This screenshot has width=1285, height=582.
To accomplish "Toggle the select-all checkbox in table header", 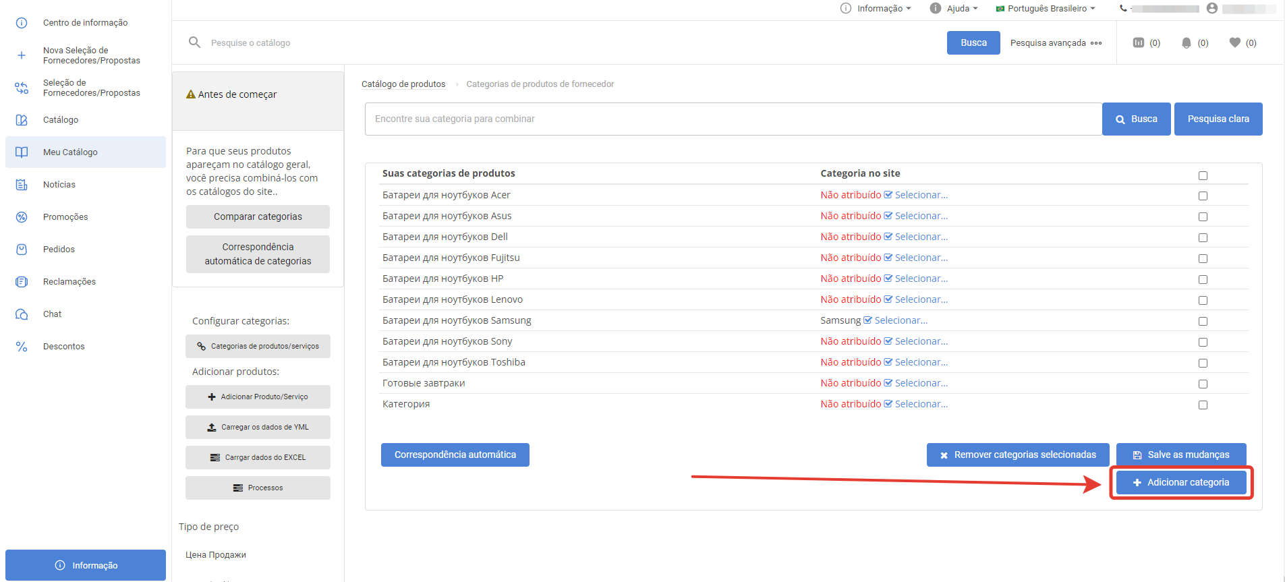I will tap(1203, 176).
